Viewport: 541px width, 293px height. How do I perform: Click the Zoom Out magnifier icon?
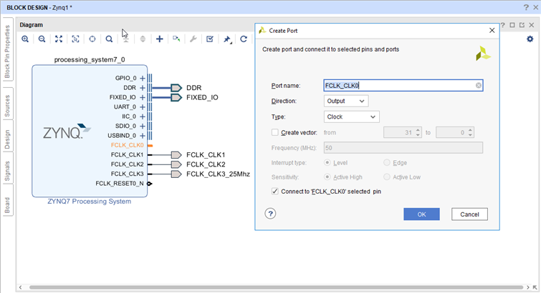coord(42,39)
